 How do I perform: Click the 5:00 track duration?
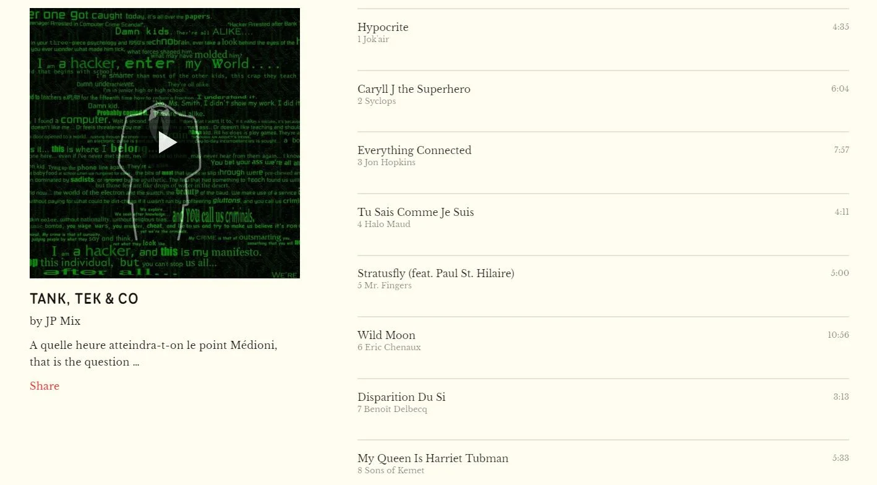click(840, 273)
